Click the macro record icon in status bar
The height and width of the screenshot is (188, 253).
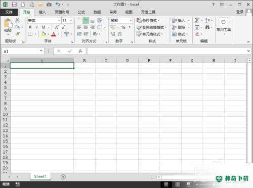click(18, 184)
